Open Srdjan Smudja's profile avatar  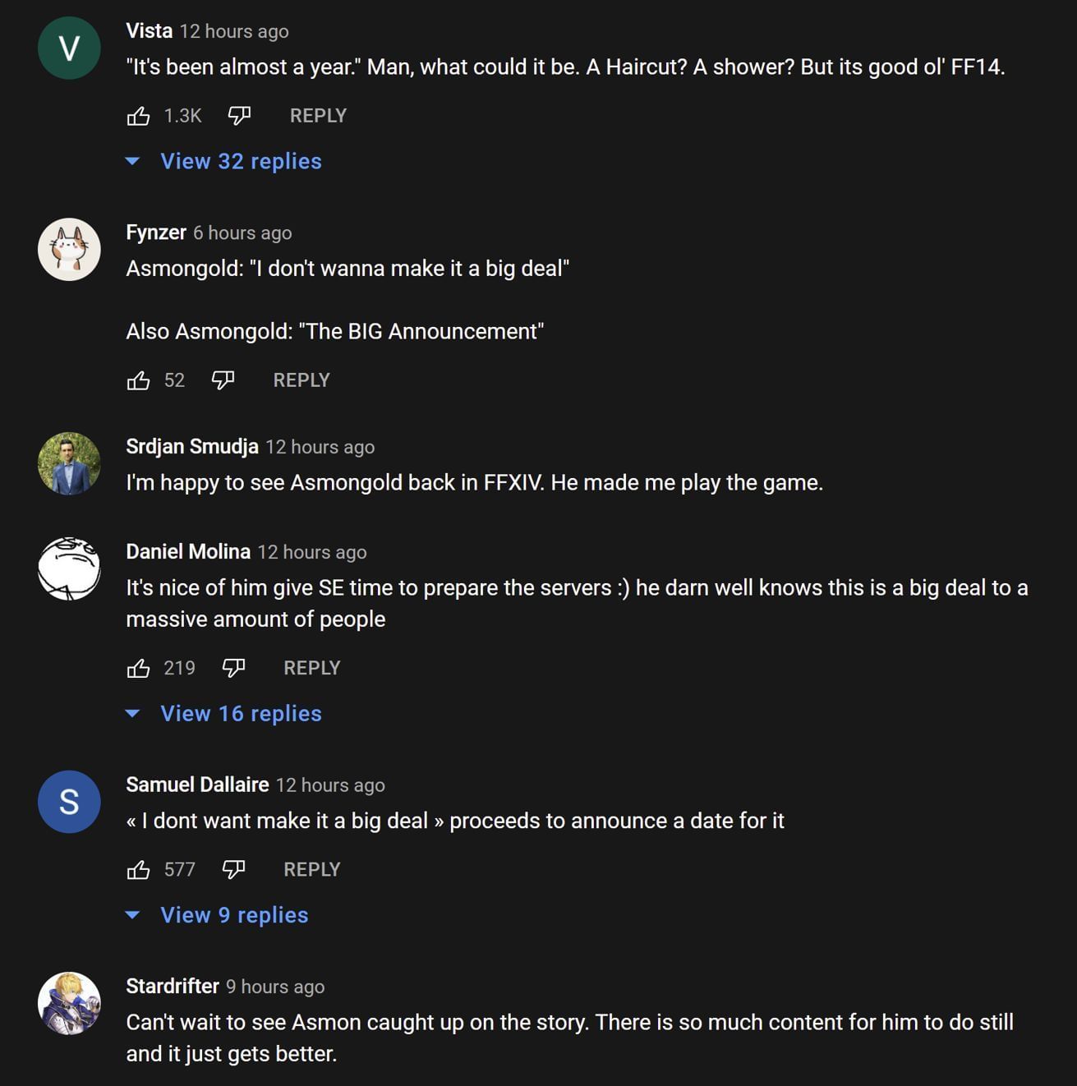click(70, 463)
